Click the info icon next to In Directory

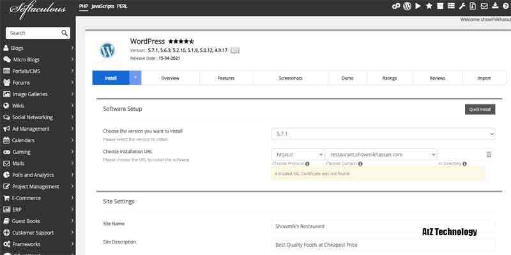[x=464, y=164]
